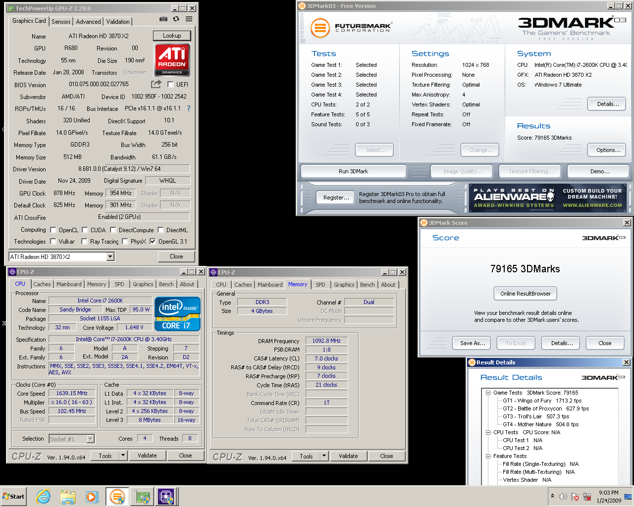
Task: Open the ATI Radeon HD 3870 X2 GPU dropdown
Action: point(110,256)
